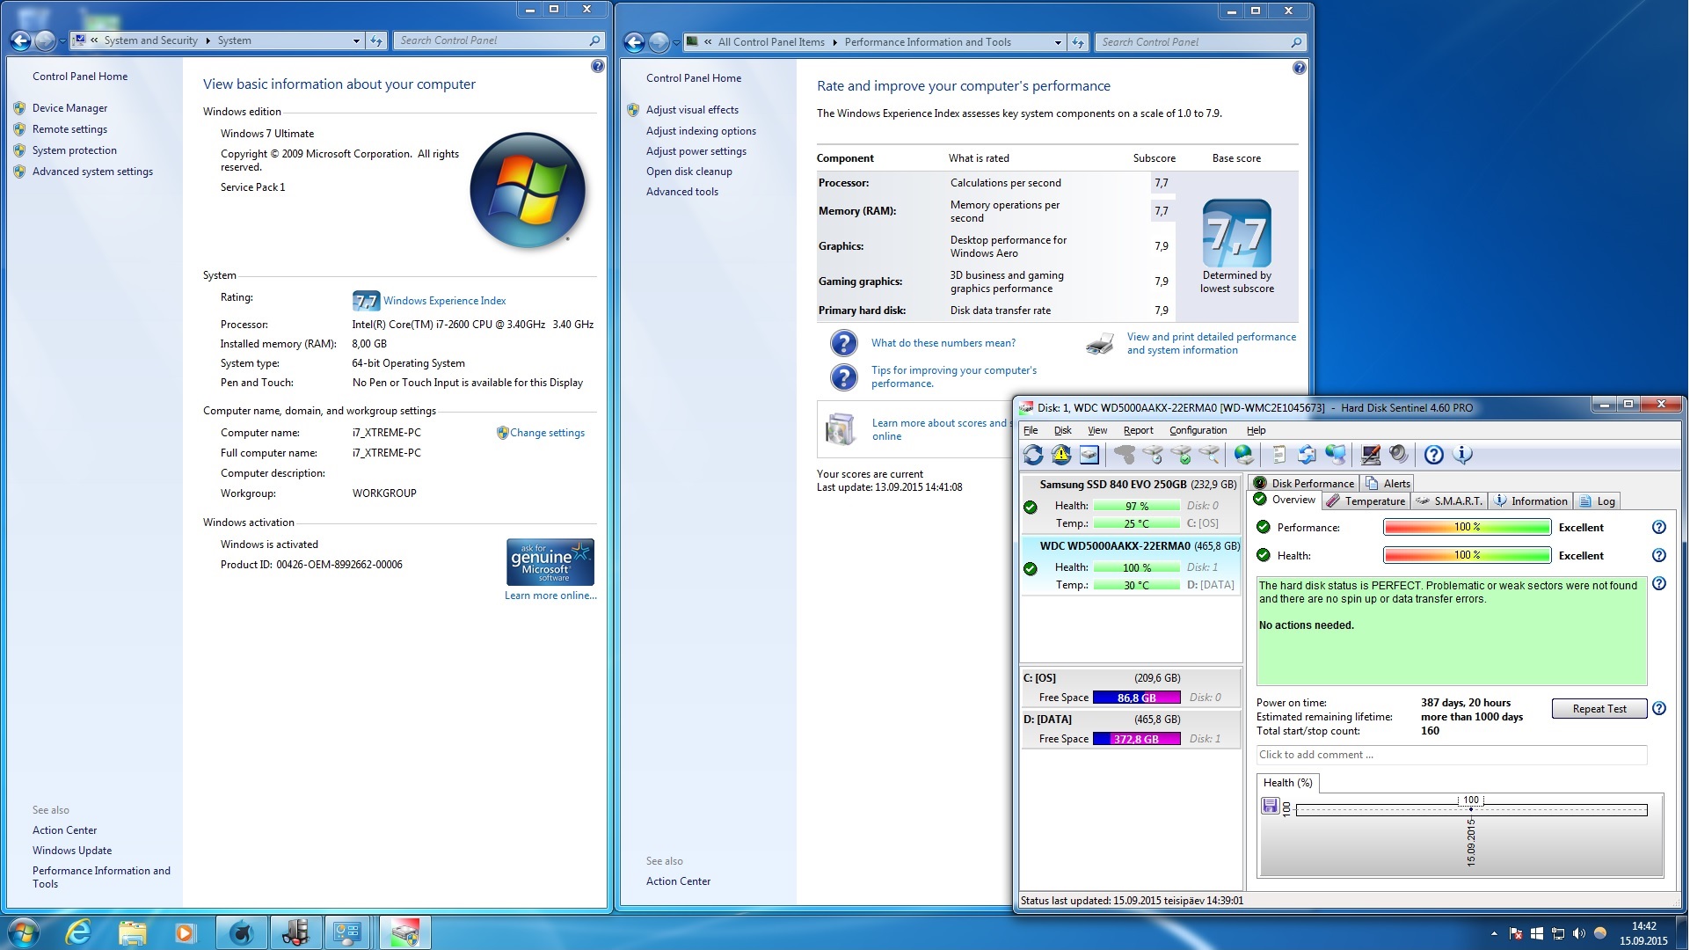Click the blue info bubble toolbar icon
Viewport: 1690px width, 950px height.
click(1462, 455)
